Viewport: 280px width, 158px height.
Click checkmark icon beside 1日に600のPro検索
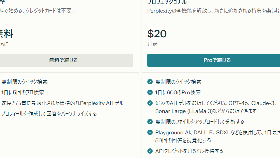point(150,92)
